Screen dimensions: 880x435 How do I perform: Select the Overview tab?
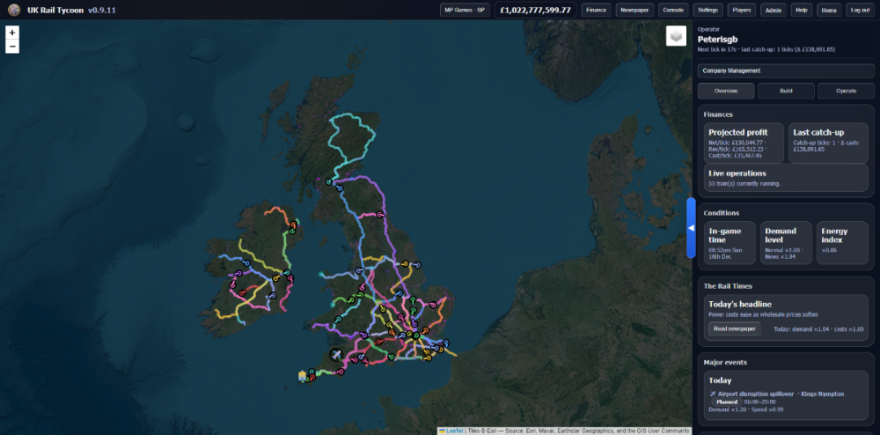pos(726,91)
